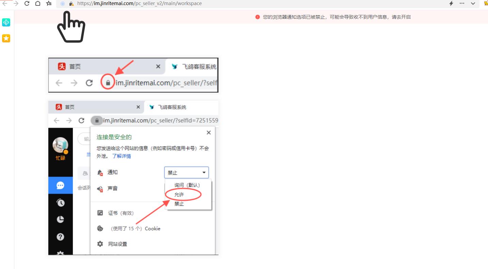Open the favorites star list icon
488x269 pixels.
(49, 3)
